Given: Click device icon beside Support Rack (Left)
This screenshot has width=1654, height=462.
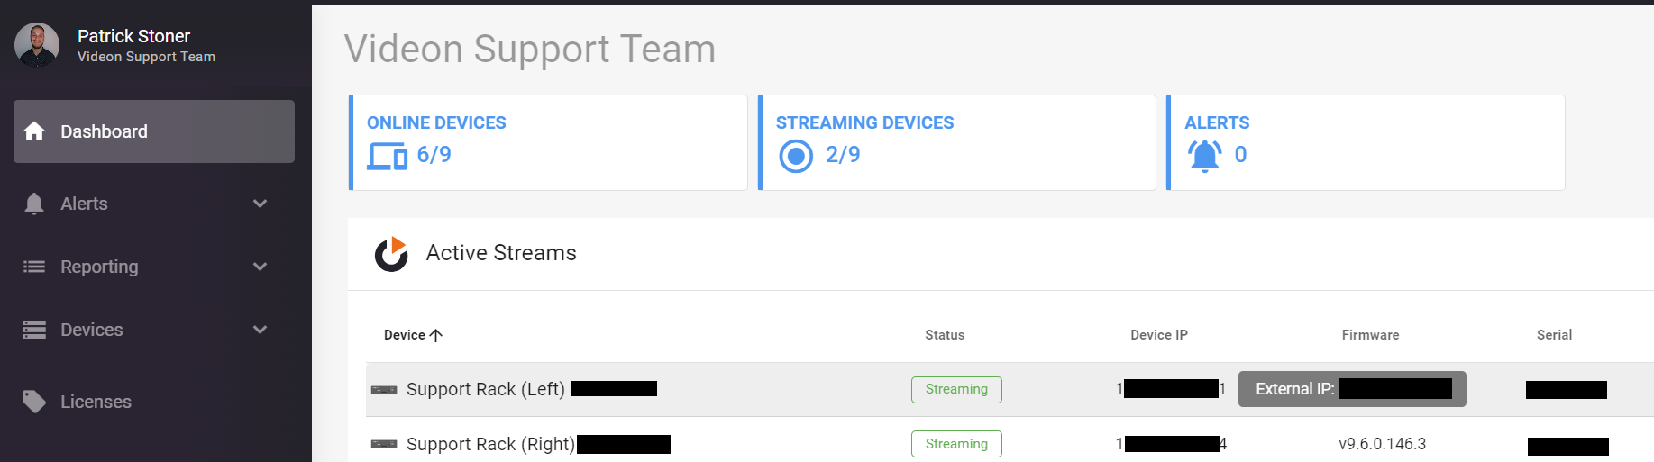Looking at the screenshot, I should click(x=384, y=390).
